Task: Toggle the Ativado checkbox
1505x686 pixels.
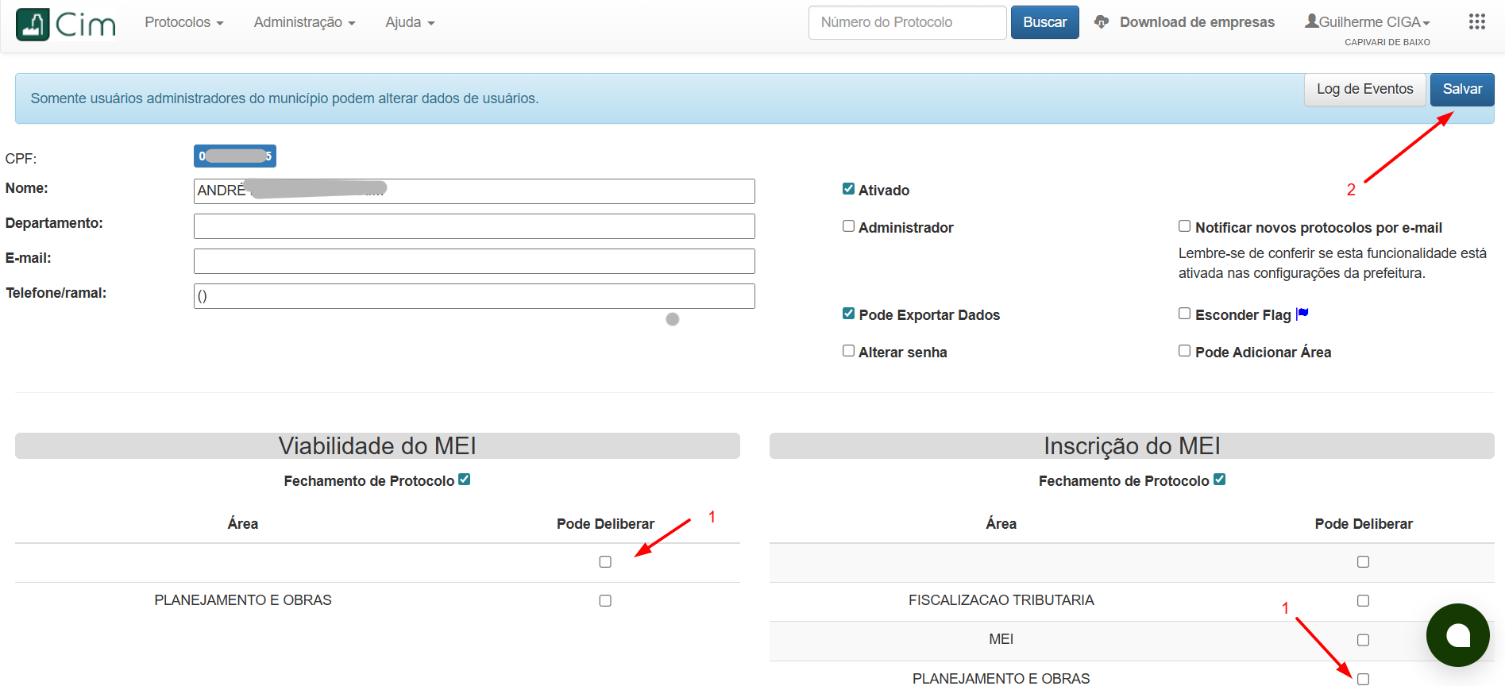Action: click(848, 189)
